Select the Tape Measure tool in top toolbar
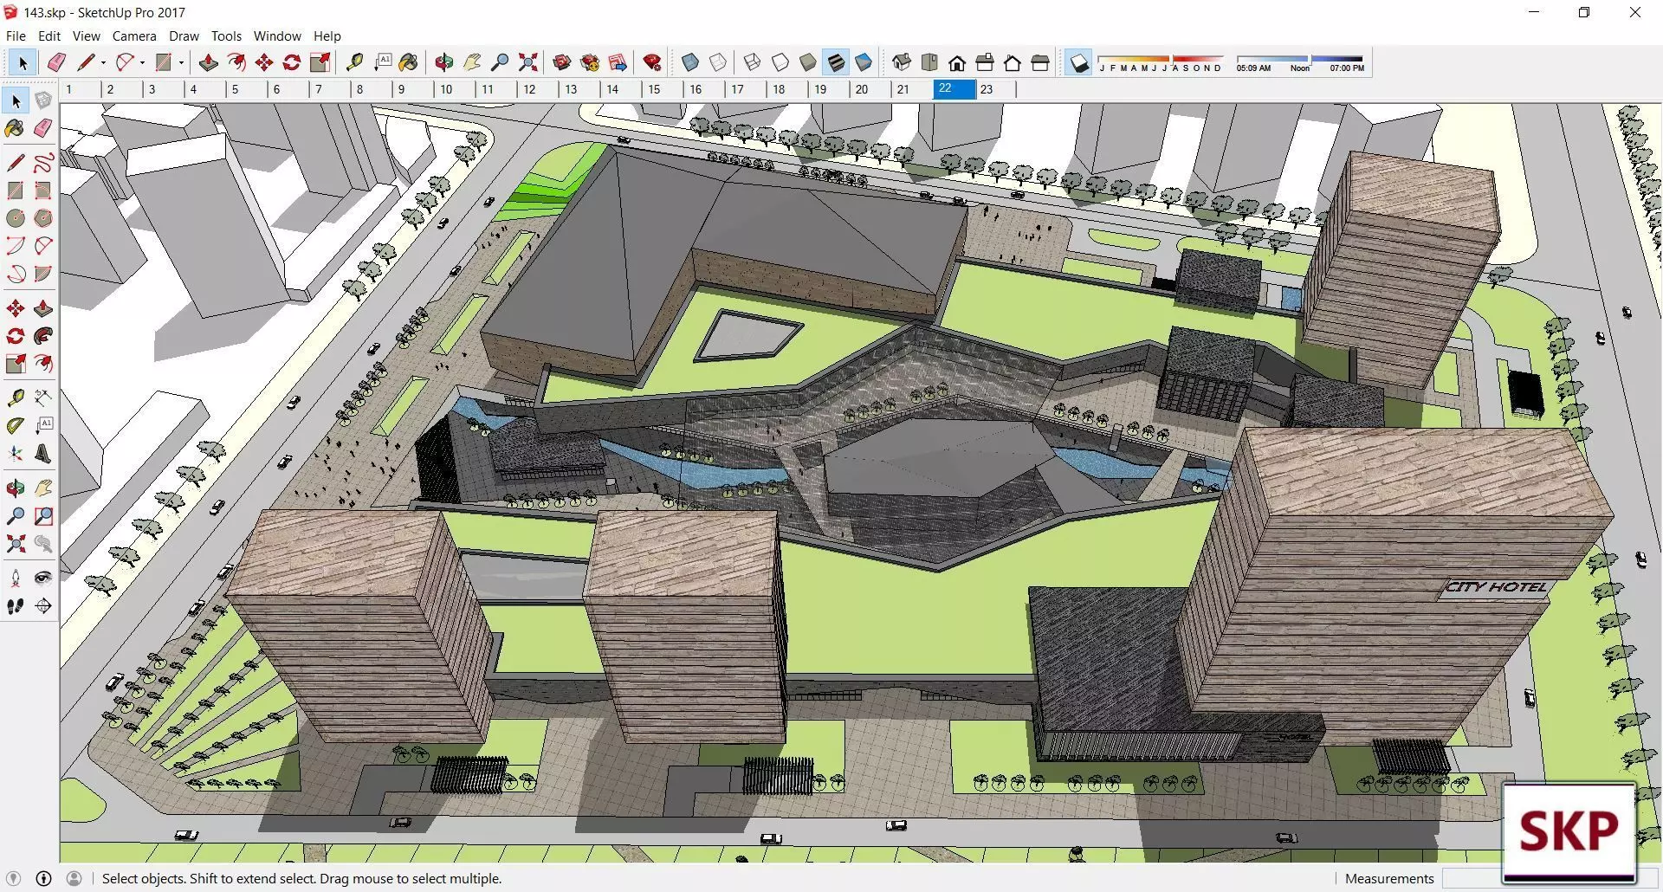 (354, 62)
